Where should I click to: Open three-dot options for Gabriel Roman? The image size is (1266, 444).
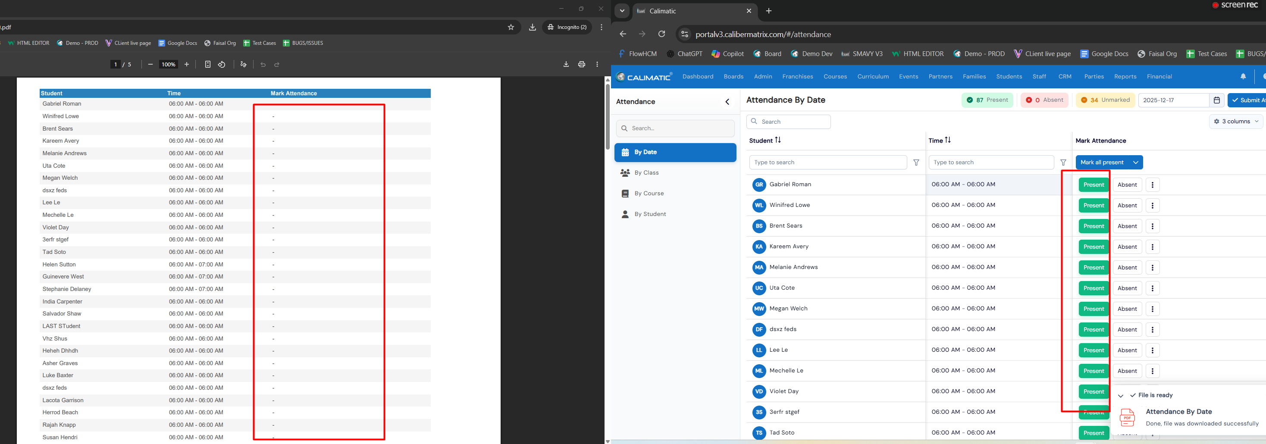tap(1153, 184)
